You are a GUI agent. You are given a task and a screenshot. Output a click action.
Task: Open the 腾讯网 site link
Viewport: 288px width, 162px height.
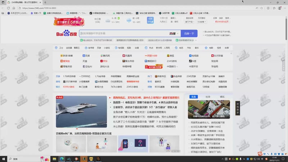pyautogui.click(x=105, y=56)
